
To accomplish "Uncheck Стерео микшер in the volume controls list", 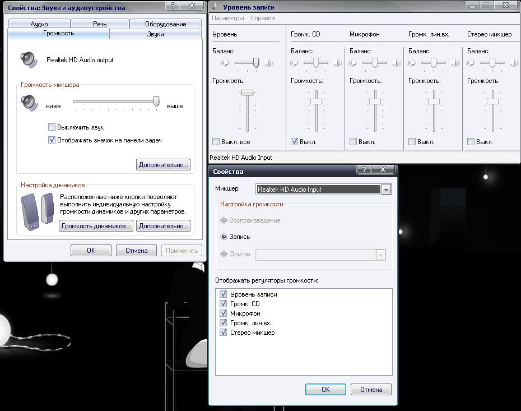I will tap(224, 333).
